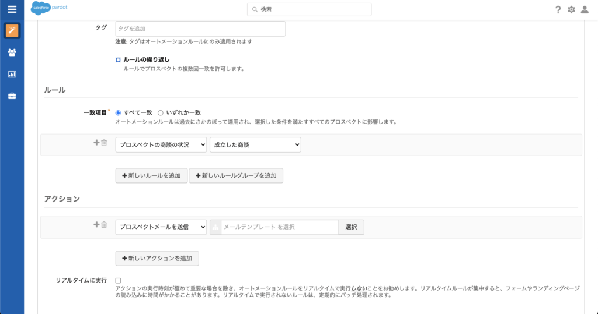Screen dimensions: 598x314
Task: Open the プロスペクトメールを送信 action dropdown
Action: (161, 227)
